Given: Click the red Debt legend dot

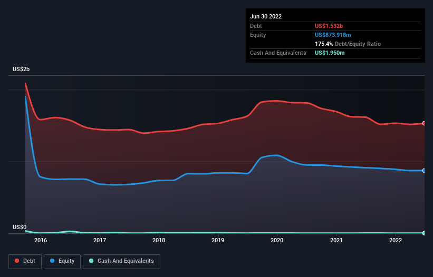Looking at the screenshot, I should [17, 261].
